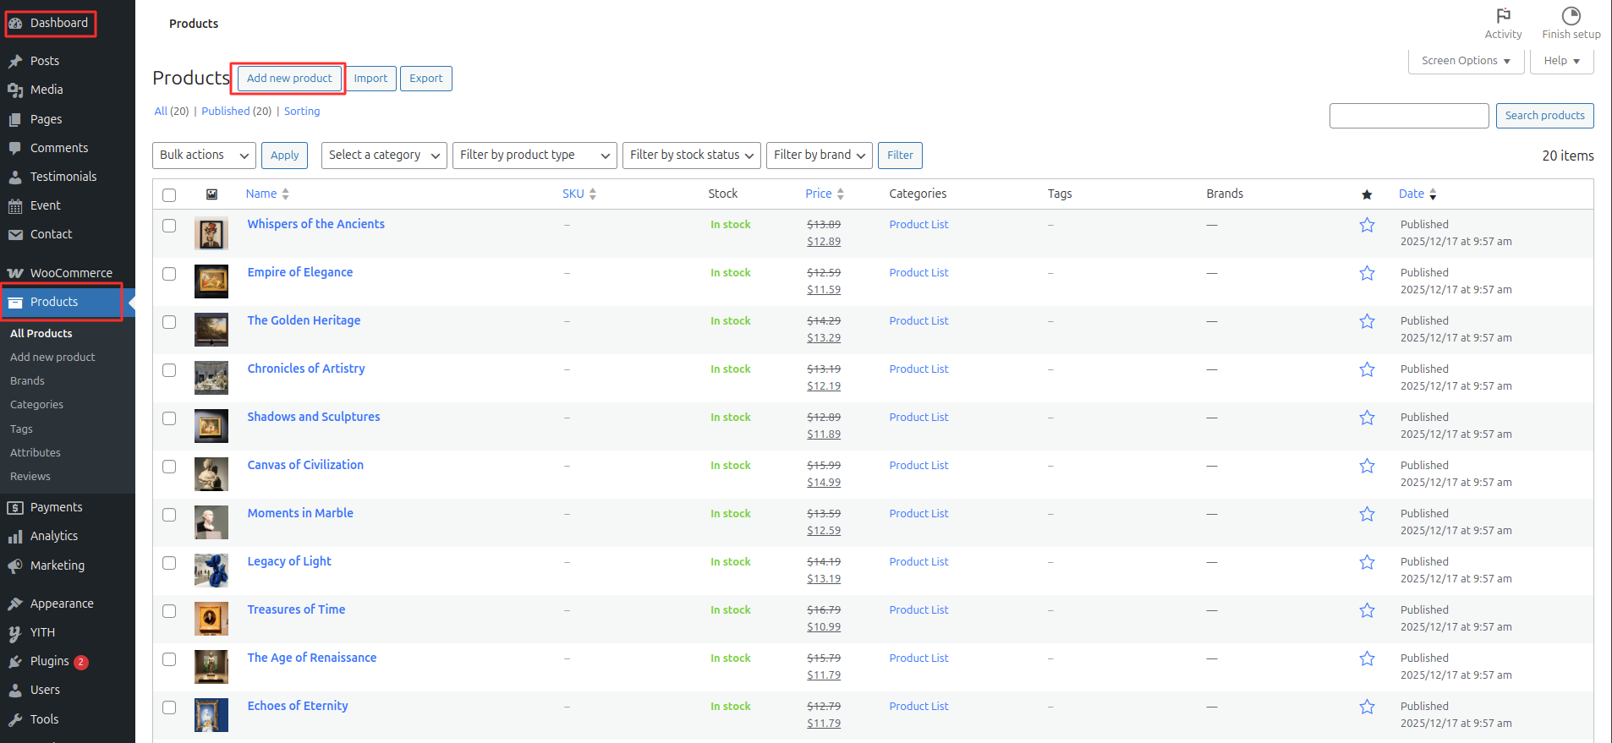Open Analytics via its bar chart icon
This screenshot has width=1612, height=743.
(15, 537)
